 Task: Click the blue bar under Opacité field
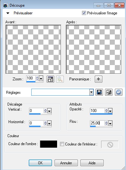(101, 114)
